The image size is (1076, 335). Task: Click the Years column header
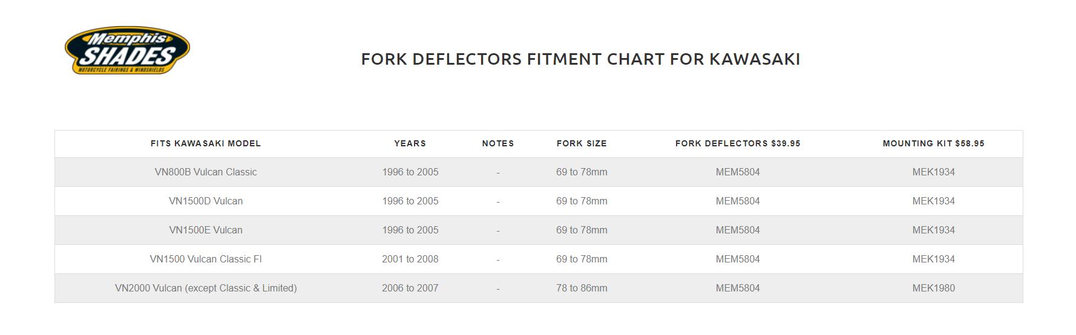click(x=410, y=144)
